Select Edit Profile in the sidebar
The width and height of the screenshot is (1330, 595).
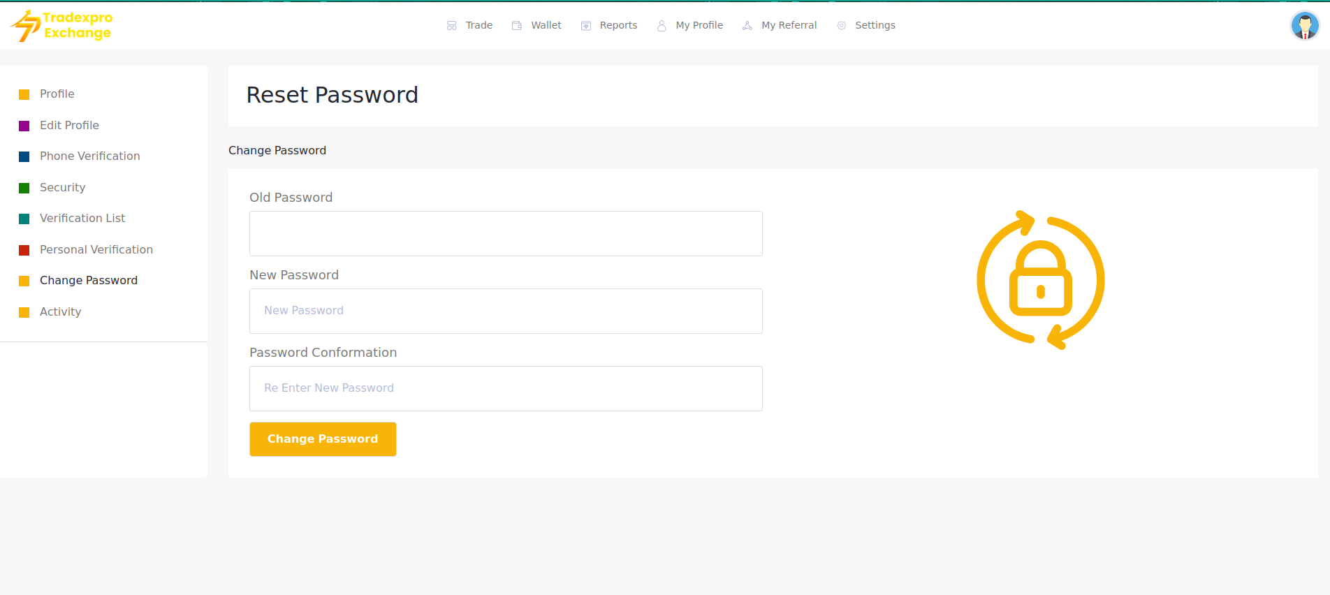[69, 125]
